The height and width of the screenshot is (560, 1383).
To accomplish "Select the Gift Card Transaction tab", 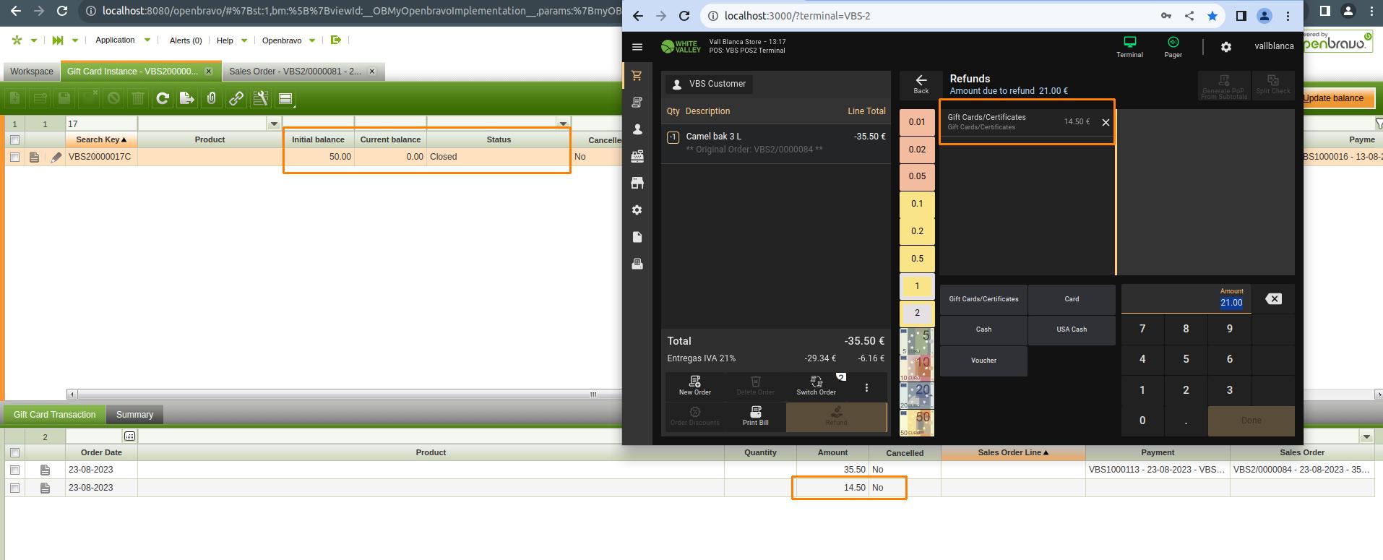I will pyautogui.click(x=55, y=415).
